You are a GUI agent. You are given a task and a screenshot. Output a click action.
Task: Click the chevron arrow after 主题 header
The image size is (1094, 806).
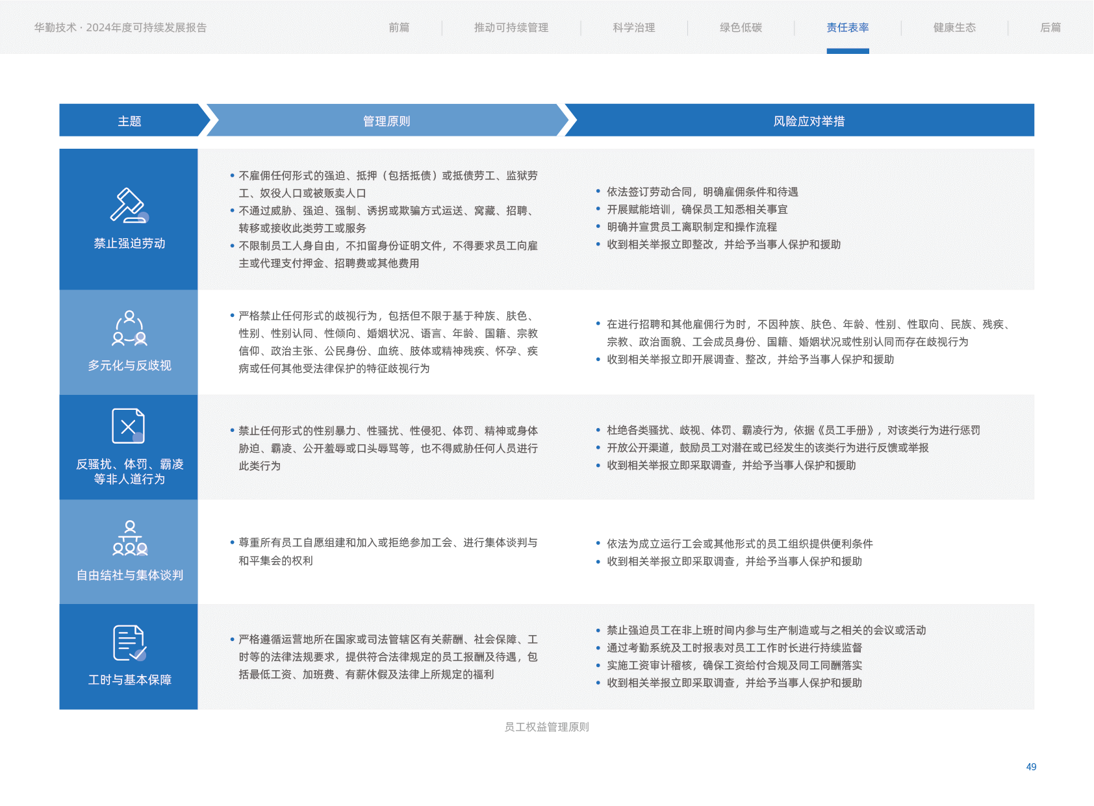pos(209,120)
